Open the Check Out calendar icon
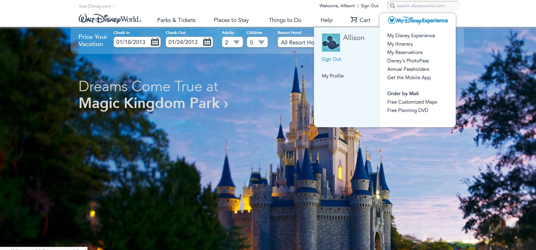This screenshot has height=250, width=536. [207, 42]
